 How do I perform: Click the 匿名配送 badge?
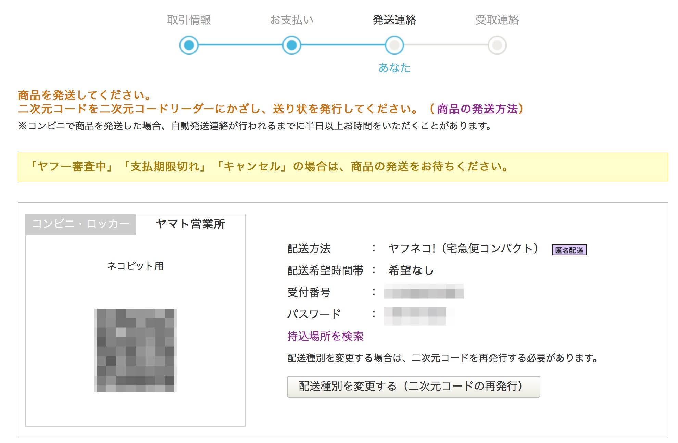pyautogui.click(x=569, y=250)
